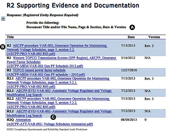Click the Version column header
The image size is (169, 131).
tap(154, 37)
